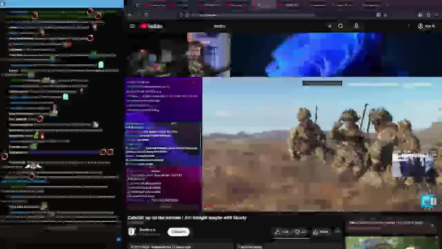Visit the Destiny channel name link
The image size is (442, 249).
pyautogui.click(x=147, y=230)
